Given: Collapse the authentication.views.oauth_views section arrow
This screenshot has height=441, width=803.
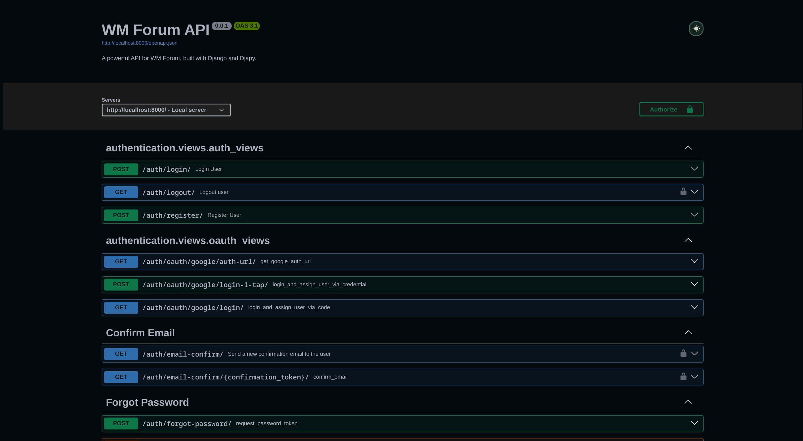Looking at the screenshot, I should (x=688, y=241).
